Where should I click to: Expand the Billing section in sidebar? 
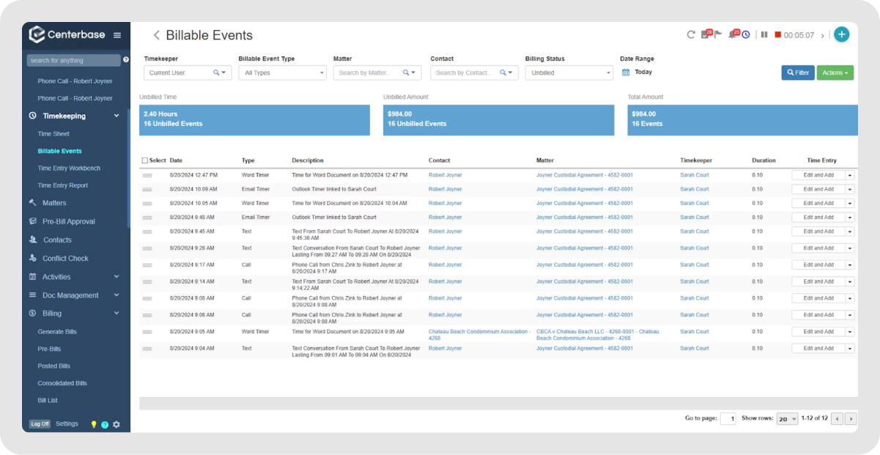pos(116,313)
